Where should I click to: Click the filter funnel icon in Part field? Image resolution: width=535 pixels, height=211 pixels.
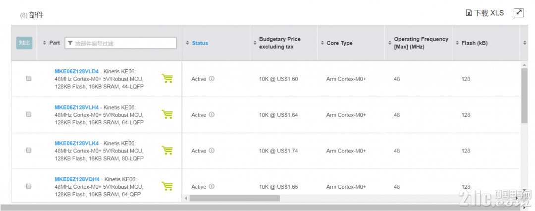70,43
